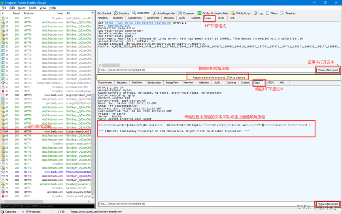Open the Timeline tab icon
The height and width of the screenshot is (214, 342).
(282, 13)
